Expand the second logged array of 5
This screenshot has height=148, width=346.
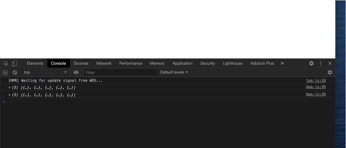coord(10,95)
